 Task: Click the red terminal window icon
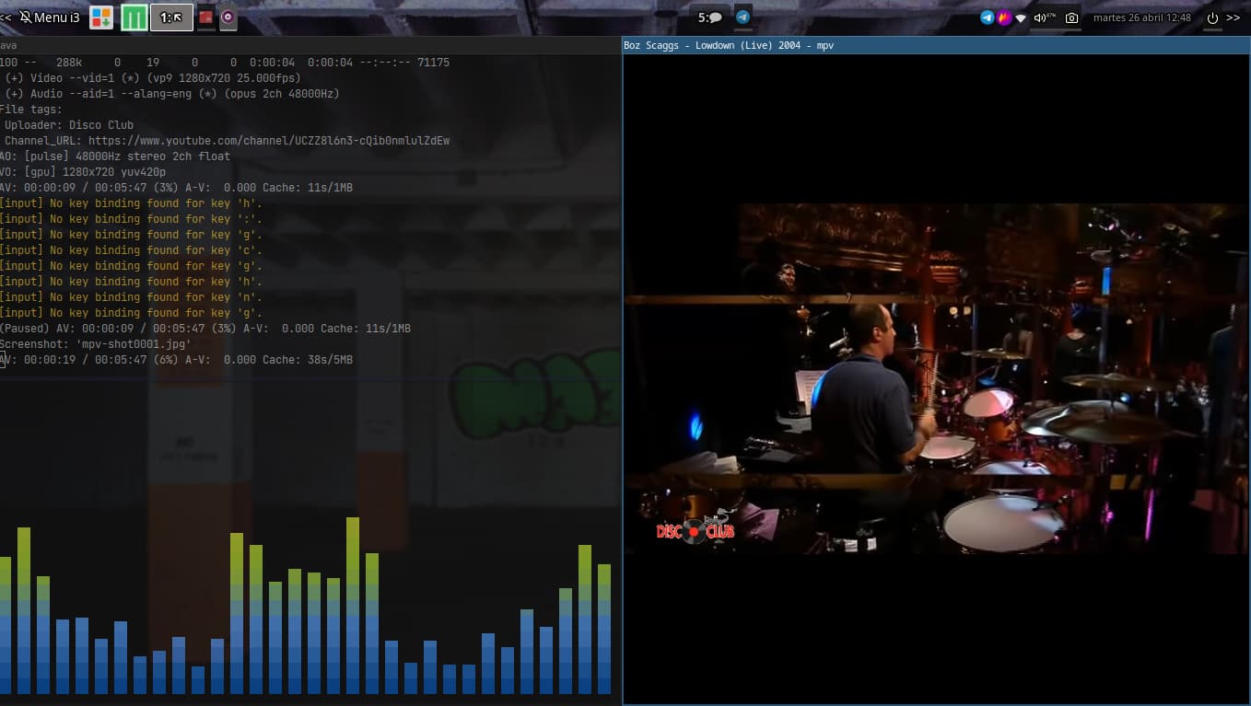pos(206,17)
